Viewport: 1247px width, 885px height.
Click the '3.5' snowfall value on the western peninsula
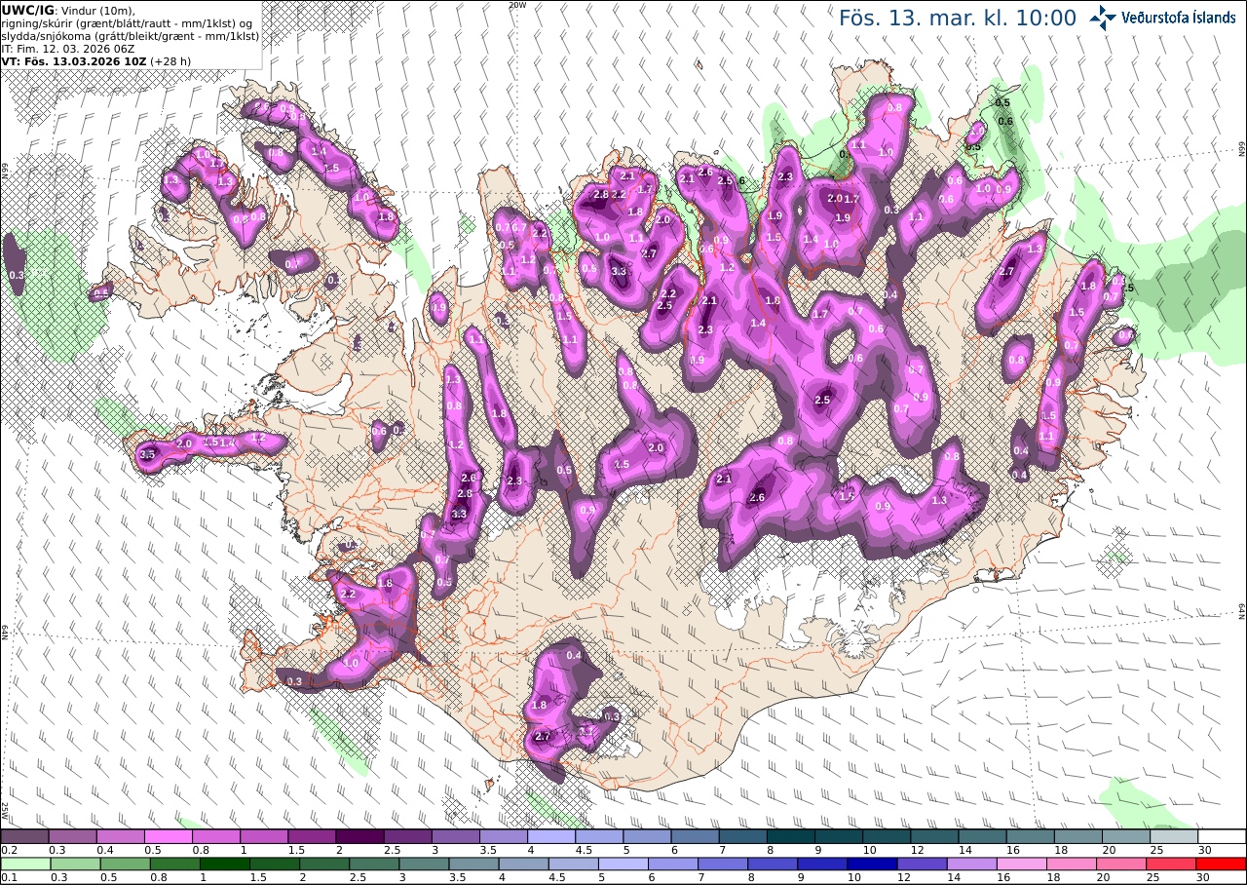148,454
